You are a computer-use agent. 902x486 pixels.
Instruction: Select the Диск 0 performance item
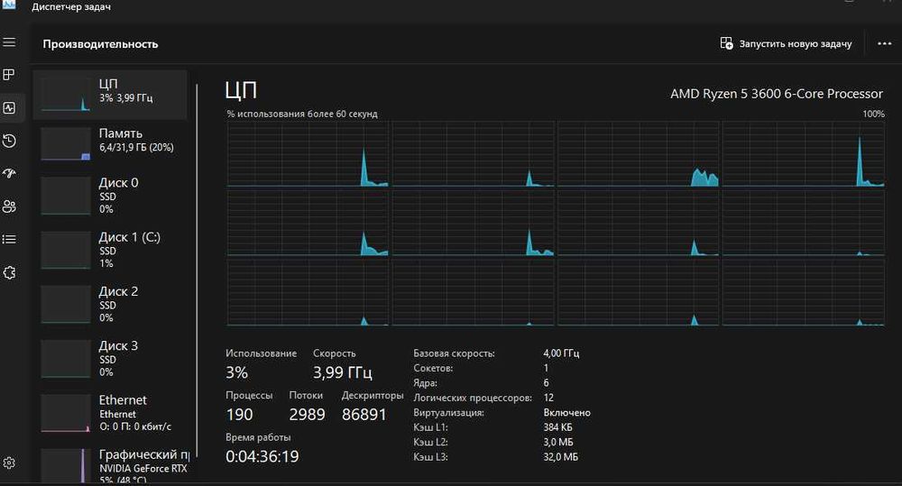click(x=110, y=196)
